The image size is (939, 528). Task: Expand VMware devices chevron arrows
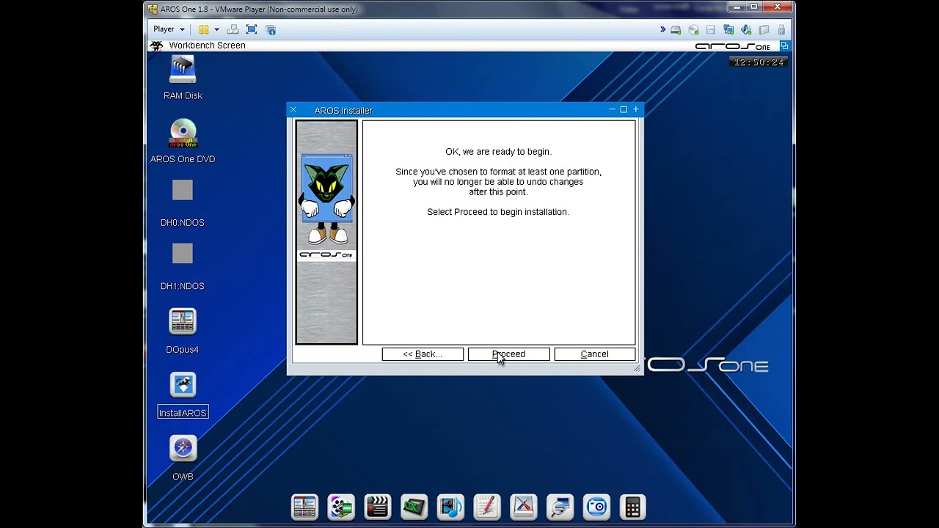662,29
